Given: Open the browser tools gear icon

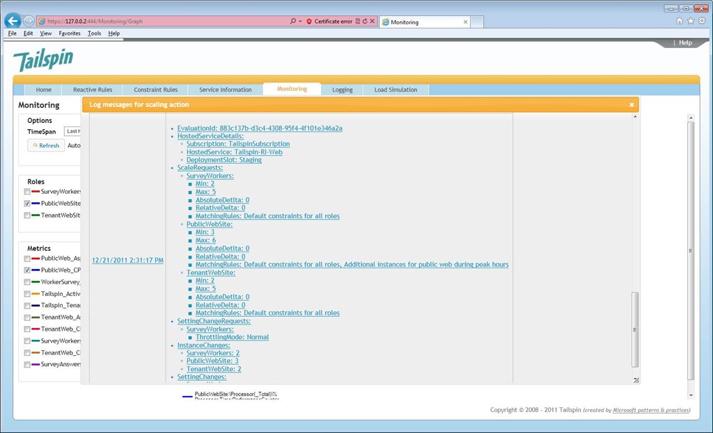Looking at the screenshot, I should (x=702, y=21).
